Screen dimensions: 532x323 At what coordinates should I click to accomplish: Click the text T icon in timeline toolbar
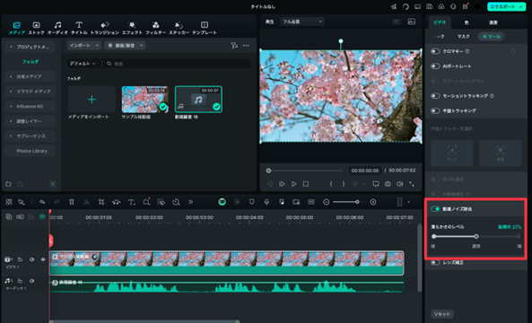pos(131,202)
